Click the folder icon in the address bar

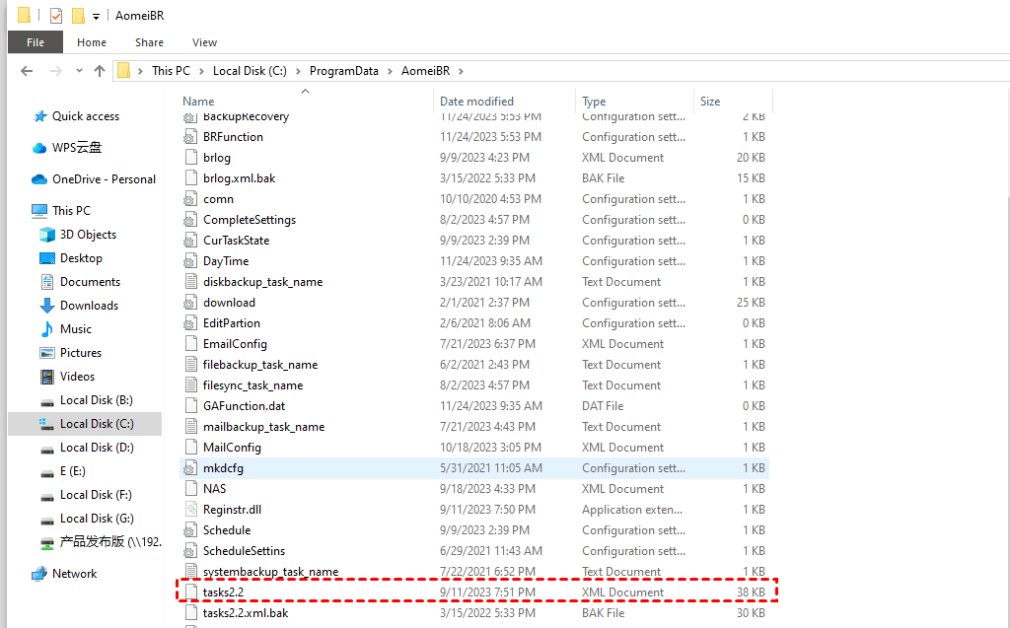click(x=123, y=70)
